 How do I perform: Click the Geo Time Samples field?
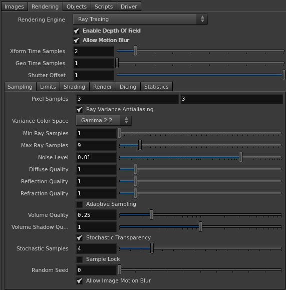point(94,63)
